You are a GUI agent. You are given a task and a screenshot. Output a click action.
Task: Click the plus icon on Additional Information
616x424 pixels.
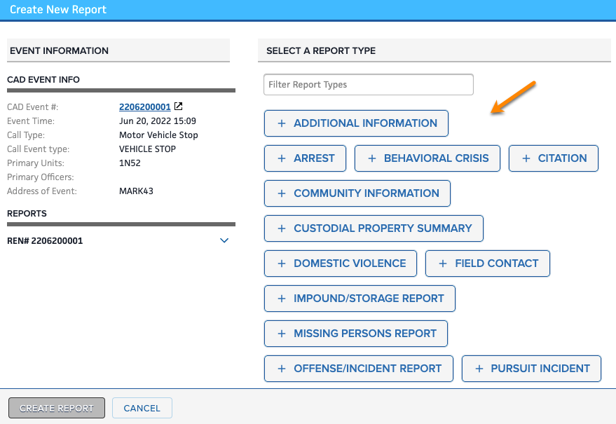click(282, 123)
